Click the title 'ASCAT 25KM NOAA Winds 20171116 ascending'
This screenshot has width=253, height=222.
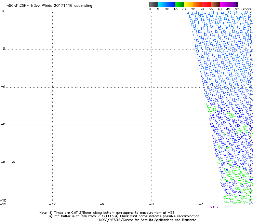49,6
